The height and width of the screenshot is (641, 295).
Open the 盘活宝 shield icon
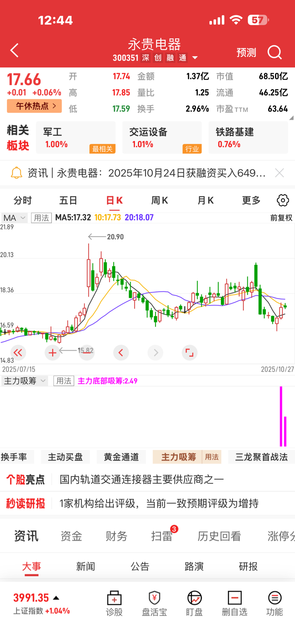click(x=154, y=604)
